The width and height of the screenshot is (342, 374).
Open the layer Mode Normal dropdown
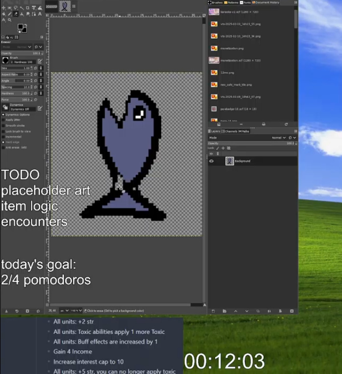pyautogui.click(x=278, y=137)
